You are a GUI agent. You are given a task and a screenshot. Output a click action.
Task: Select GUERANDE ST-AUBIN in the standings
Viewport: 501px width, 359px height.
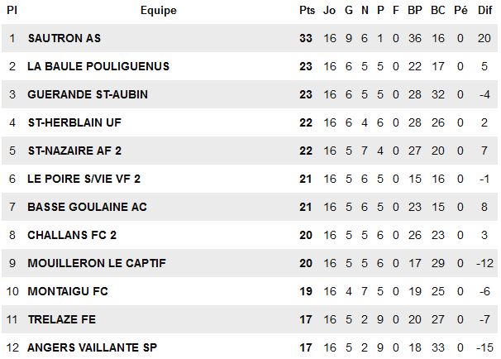pos(88,94)
